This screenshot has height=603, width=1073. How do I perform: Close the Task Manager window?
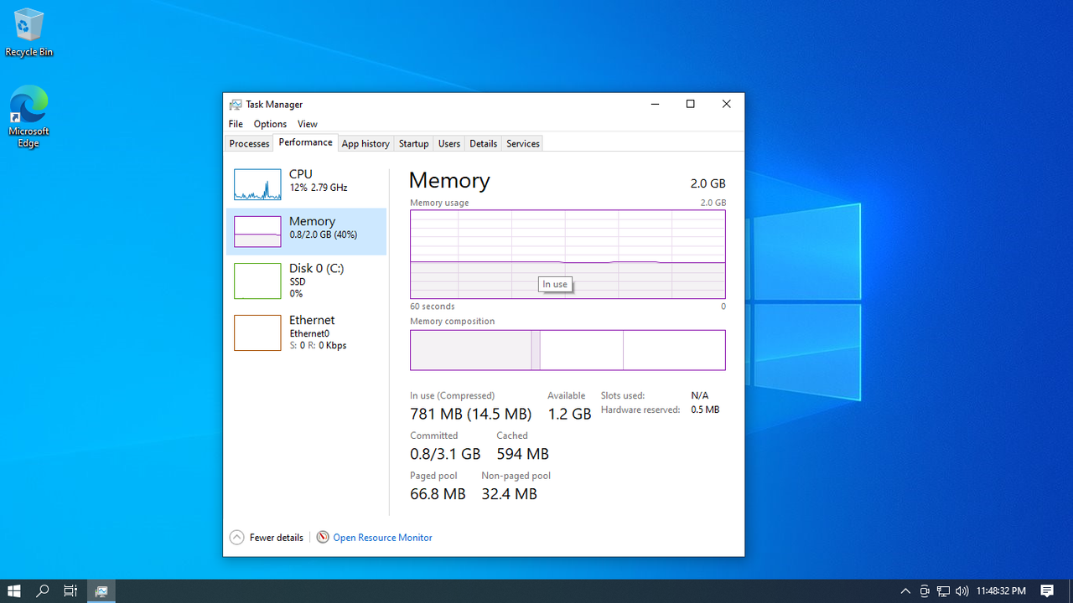tap(726, 105)
